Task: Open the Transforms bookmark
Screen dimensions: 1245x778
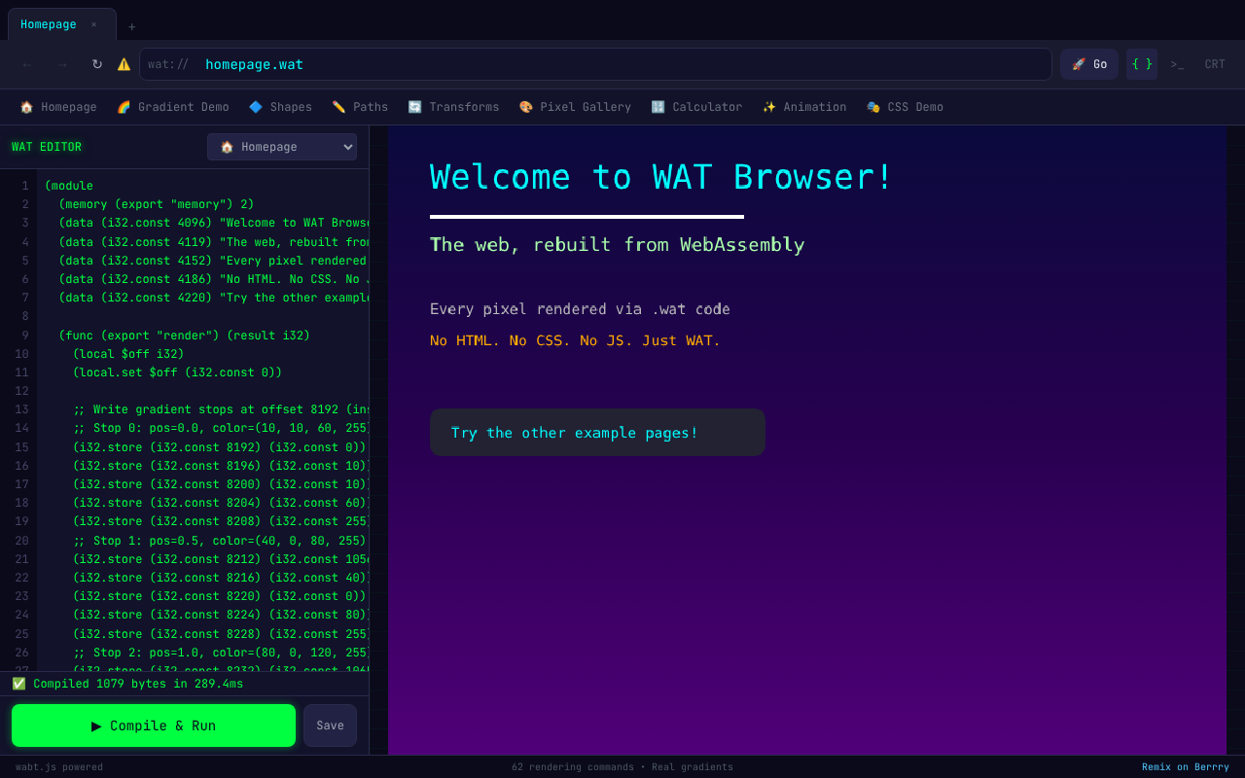Action: coord(453,107)
